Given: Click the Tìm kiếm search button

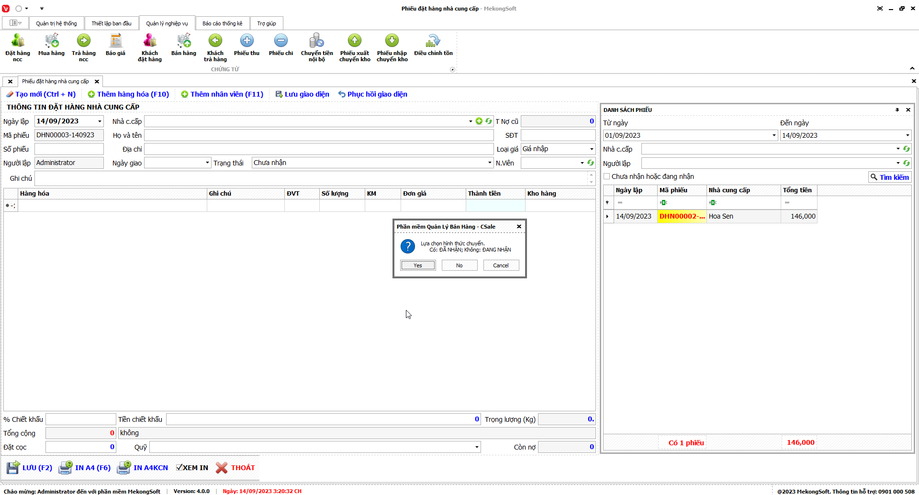Looking at the screenshot, I should click(x=890, y=177).
